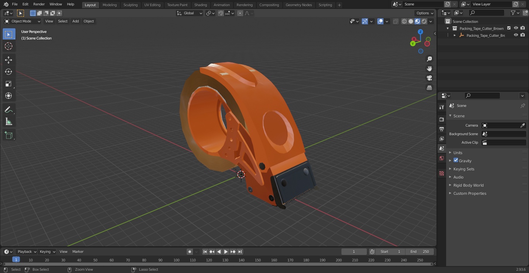Toggle viewport gizmos button
Screen dimensions: 529x273
(365, 21)
